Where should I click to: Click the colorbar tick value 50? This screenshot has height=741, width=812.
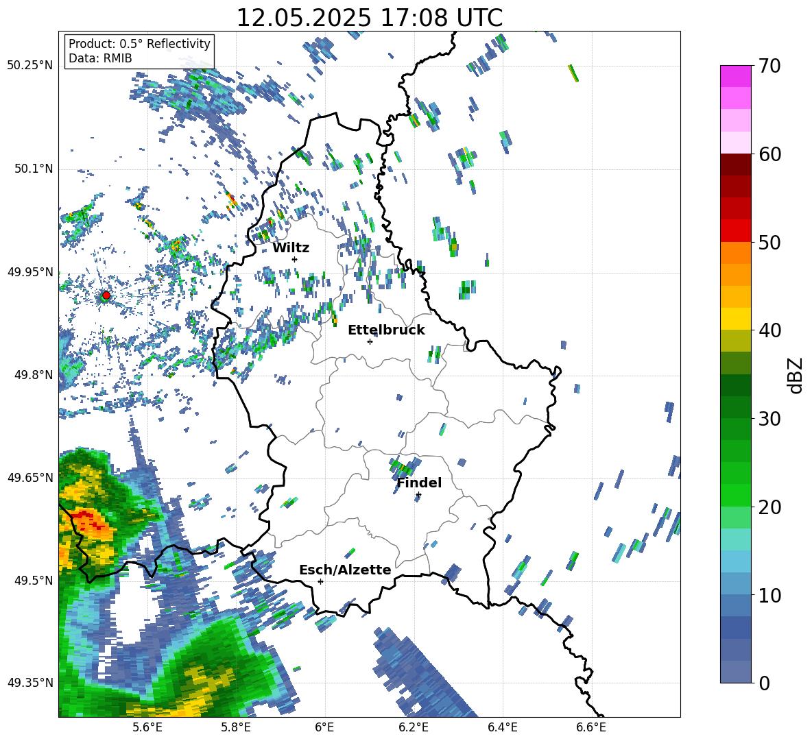[769, 243]
